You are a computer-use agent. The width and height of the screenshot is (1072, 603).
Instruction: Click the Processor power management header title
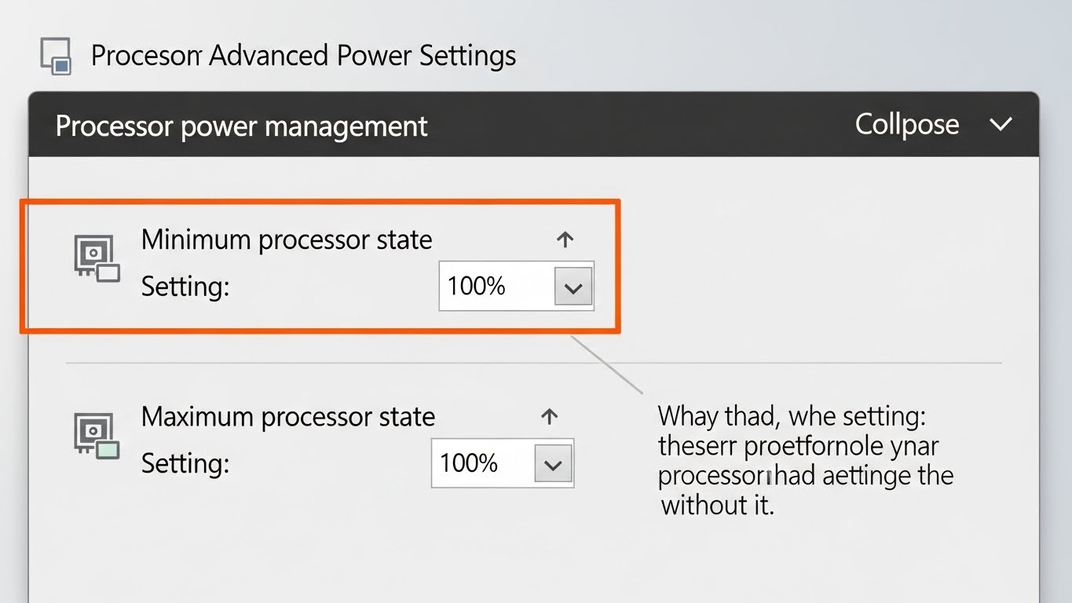(242, 126)
